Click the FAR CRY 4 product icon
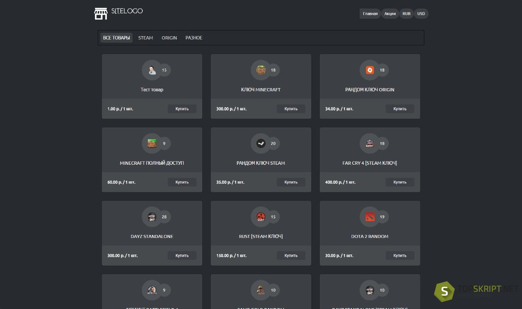Viewport: 522px width, 309px height. click(370, 143)
